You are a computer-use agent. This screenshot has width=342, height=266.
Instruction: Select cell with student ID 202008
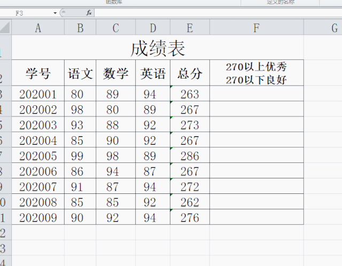(x=38, y=202)
